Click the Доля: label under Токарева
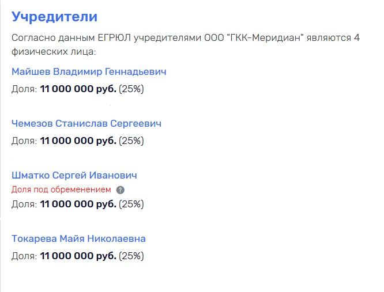This screenshot has width=384, height=292. (x=24, y=256)
